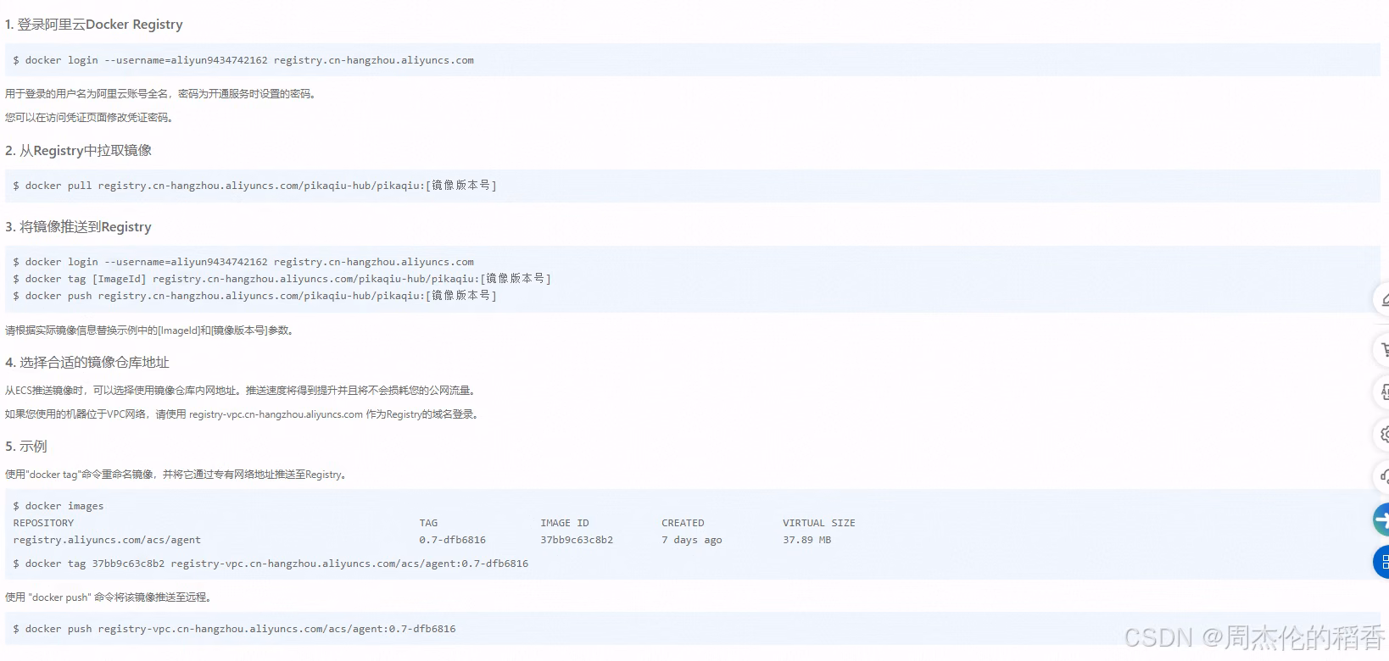
Task: Click the "docker tag 37bb9c63c8b2" command line
Action: pos(271,564)
